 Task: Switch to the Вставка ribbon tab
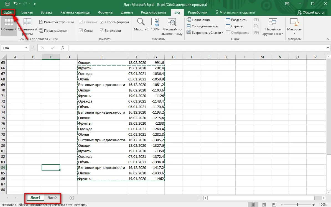[47, 12]
